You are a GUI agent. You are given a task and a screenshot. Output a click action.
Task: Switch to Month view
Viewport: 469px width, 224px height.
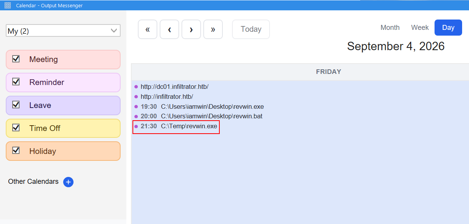pos(390,28)
